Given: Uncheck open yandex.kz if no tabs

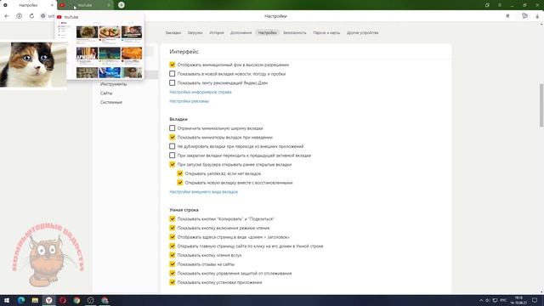Looking at the screenshot, I should click(x=179, y=173).
